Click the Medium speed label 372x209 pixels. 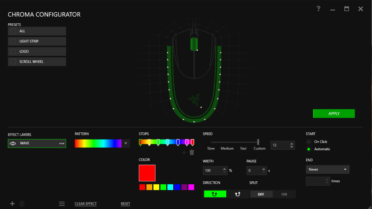click(x=227, y=148)
